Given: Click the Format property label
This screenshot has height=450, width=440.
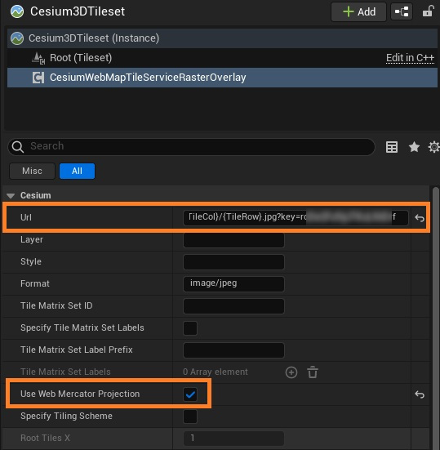Looking at the screenshot, I should (35, 284).
